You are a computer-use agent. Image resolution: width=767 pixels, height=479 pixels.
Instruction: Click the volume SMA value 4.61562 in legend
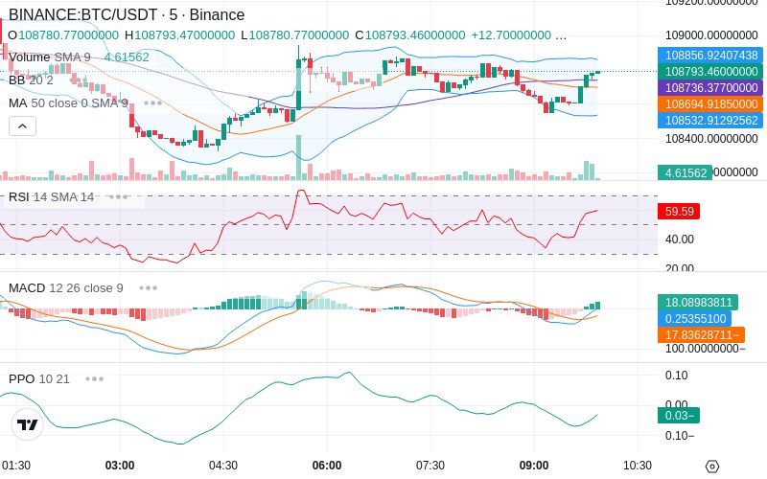127,57
